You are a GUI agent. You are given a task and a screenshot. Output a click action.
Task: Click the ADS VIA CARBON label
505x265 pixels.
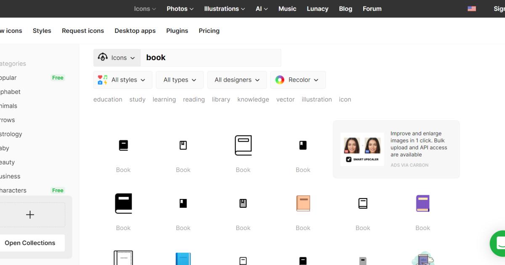click(x=409, y=165)
